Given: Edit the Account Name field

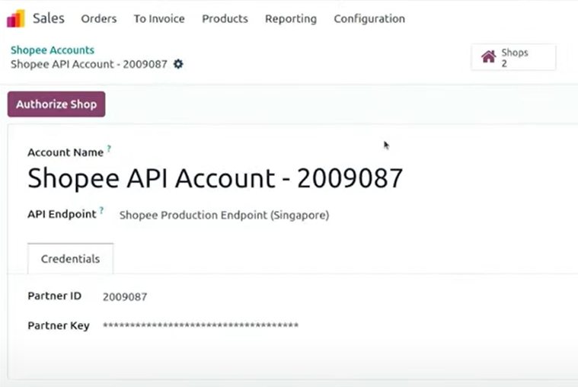Looking at the screenshot, I should click(216, 178).
